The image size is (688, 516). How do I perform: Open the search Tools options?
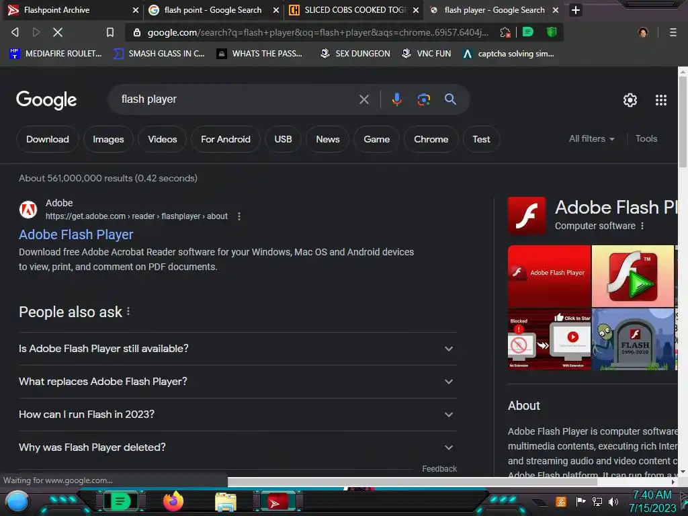click(x=646, y=138)
